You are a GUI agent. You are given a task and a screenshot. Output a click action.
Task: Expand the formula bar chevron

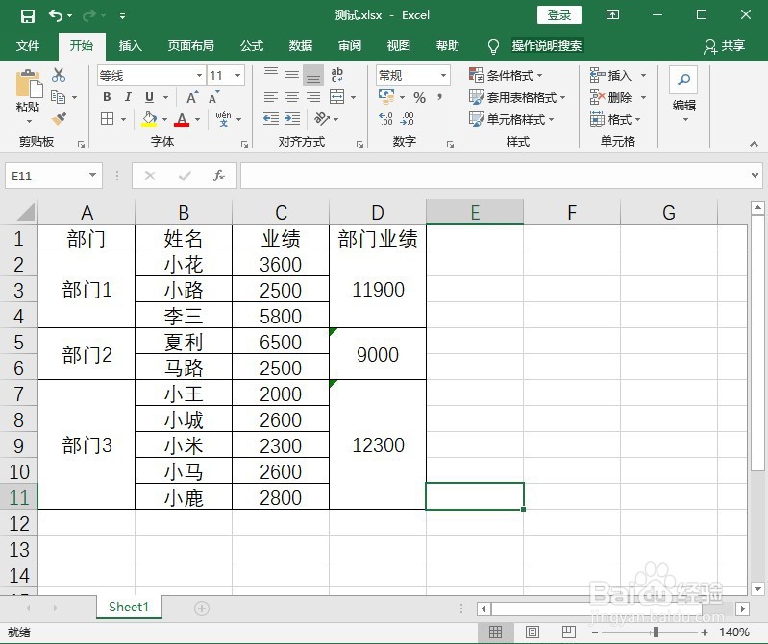click(755, 175)
